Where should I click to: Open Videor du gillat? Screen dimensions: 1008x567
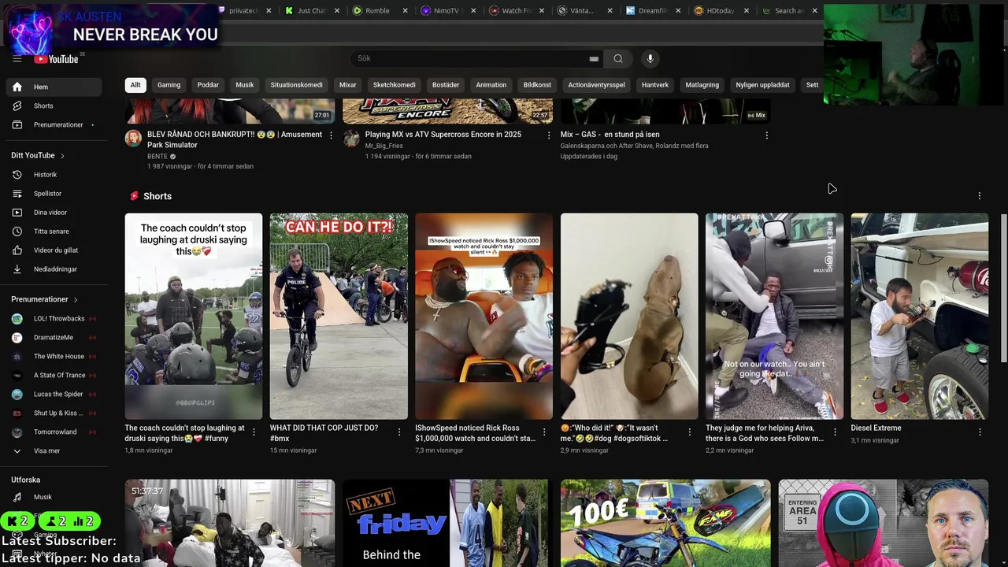pos(53,250)
